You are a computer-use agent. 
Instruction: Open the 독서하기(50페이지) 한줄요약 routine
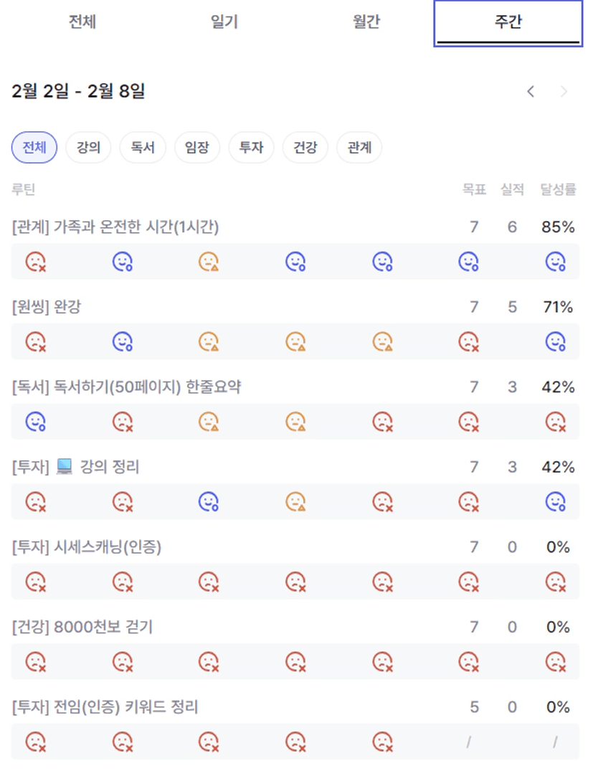point(126,387)
